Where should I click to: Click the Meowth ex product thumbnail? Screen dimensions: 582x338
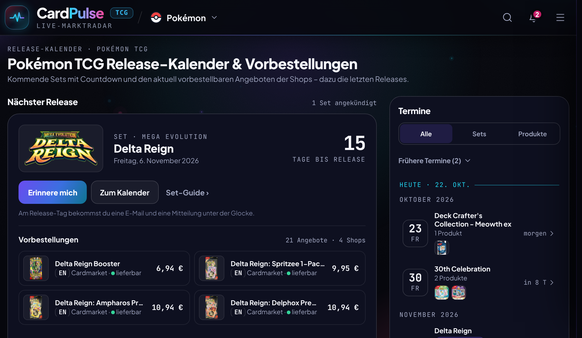coord(442,248)
